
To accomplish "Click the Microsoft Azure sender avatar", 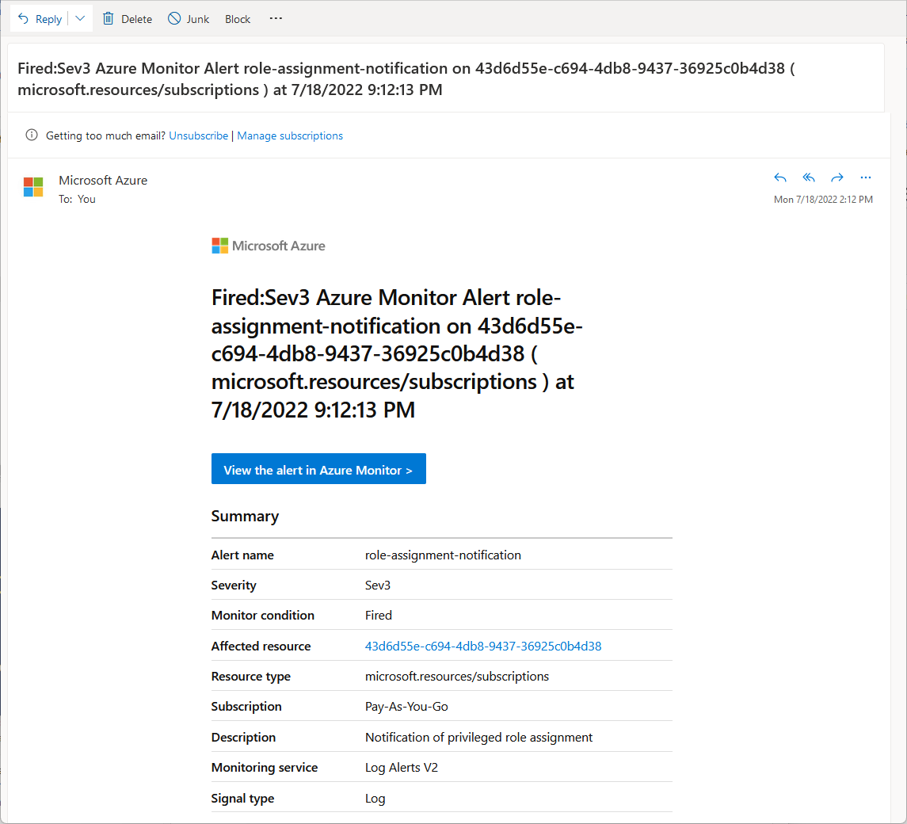I will tap(33, 187).
